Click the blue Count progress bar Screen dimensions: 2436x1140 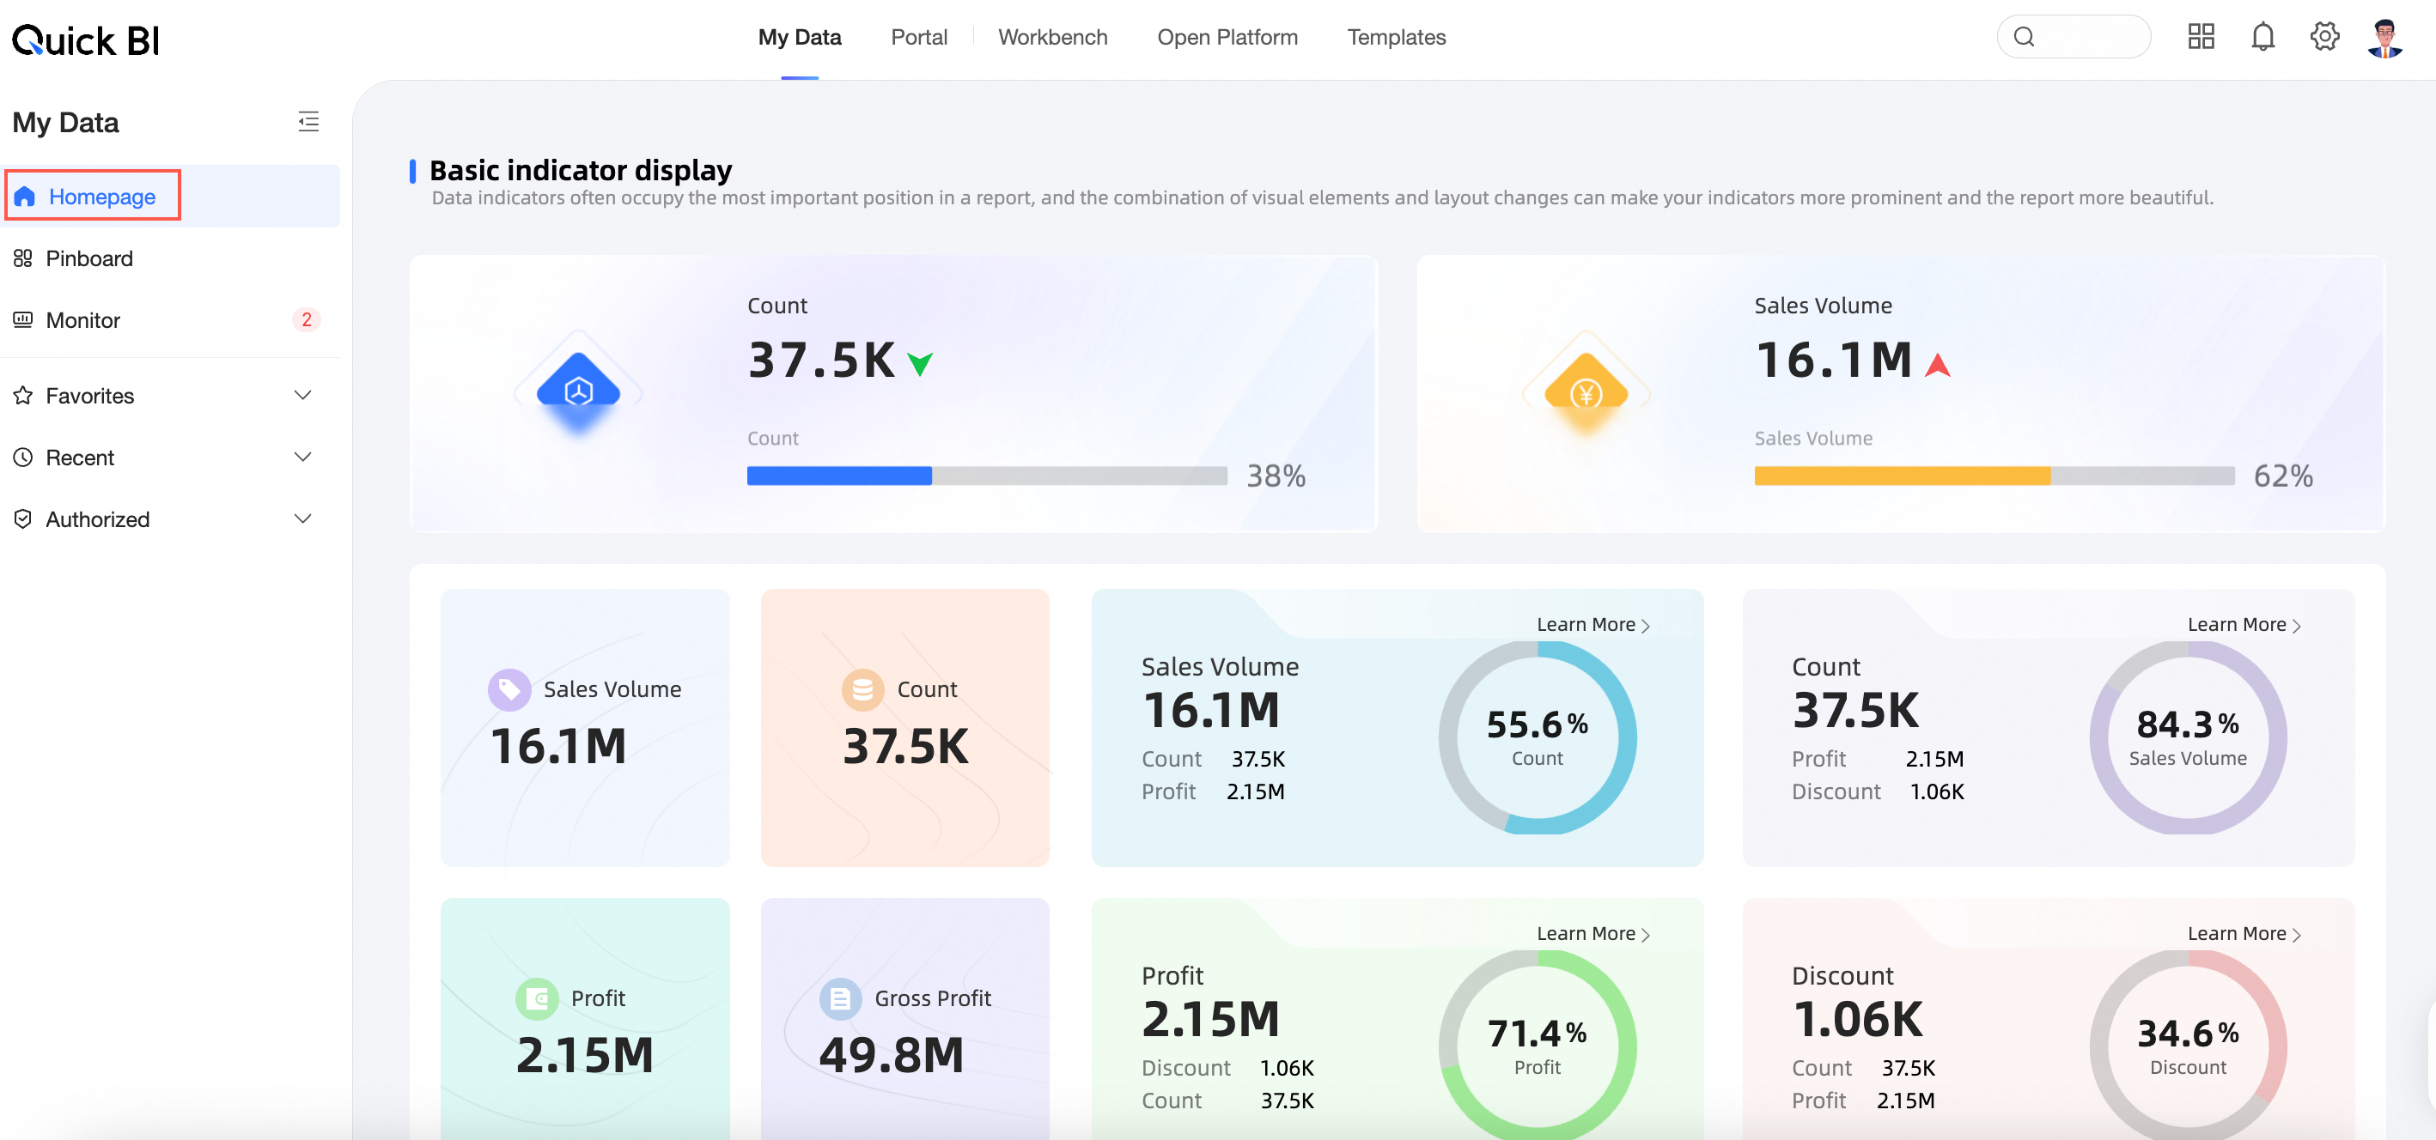tap(986, 476)
